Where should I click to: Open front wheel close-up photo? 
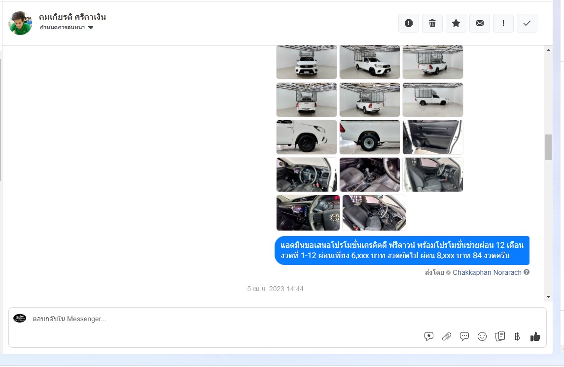tap(307, 137)
